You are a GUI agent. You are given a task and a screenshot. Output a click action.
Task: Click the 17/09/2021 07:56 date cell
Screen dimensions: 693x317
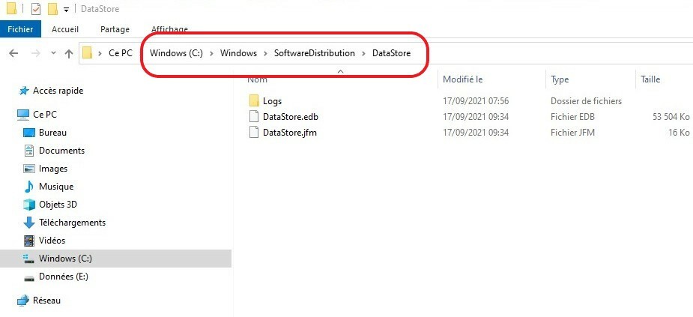(476, 101)
